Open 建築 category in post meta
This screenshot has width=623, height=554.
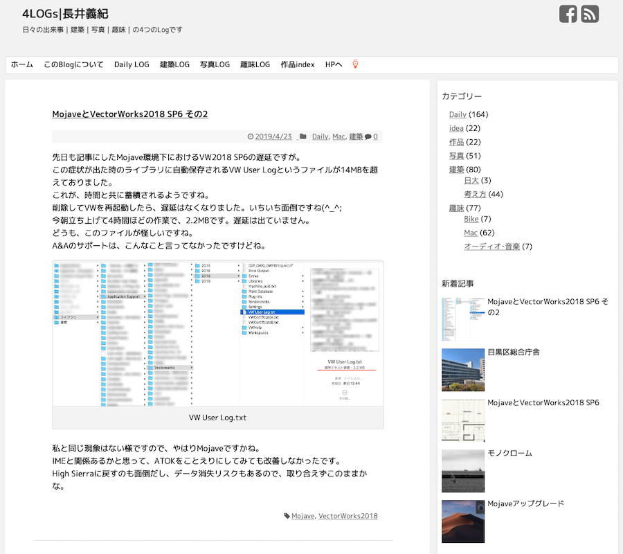356,136
